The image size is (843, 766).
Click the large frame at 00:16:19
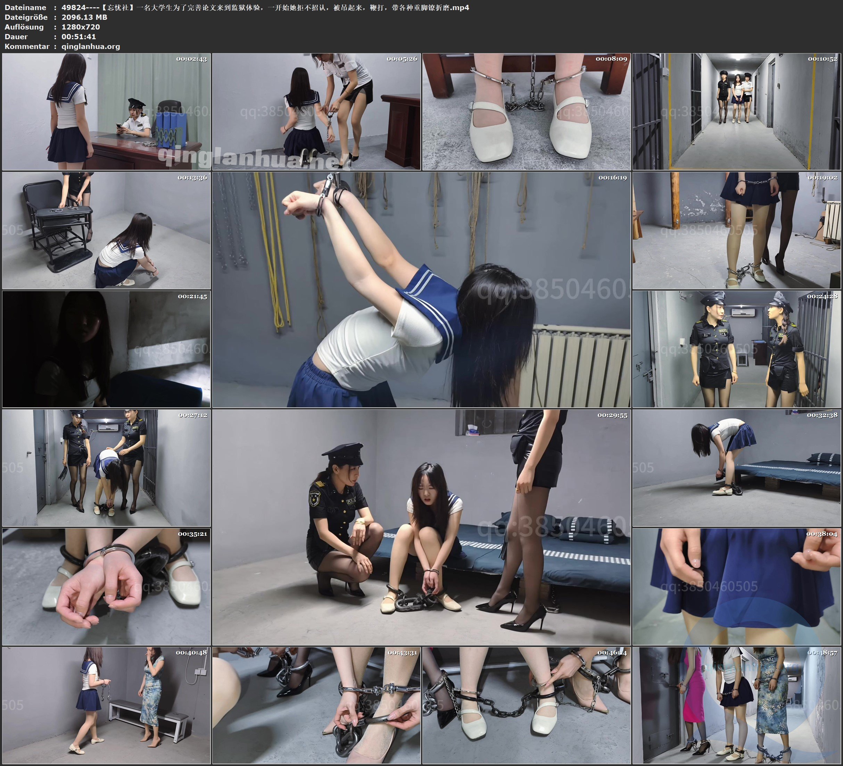click(422, 290)
